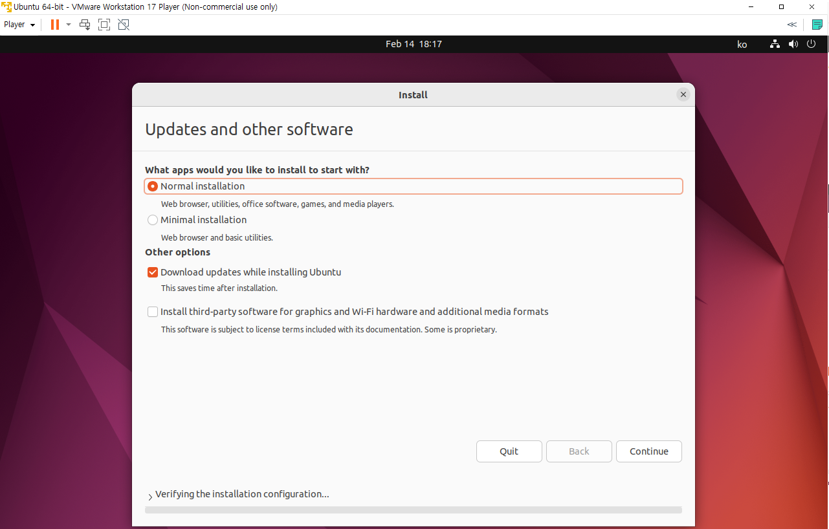Close the Install dialog
Screen dimensions: 829x529
coord(683,94)
